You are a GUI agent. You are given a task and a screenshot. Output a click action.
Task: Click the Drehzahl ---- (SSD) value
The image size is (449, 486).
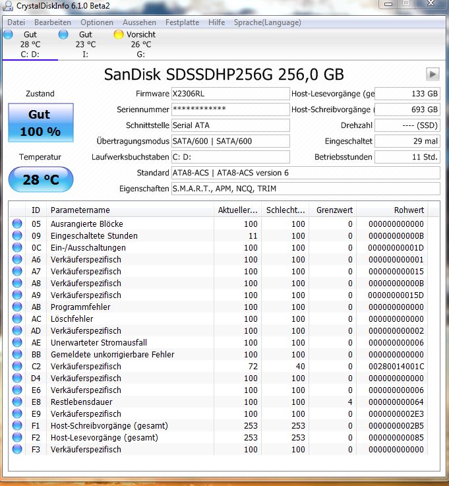[x=407, y=125]
